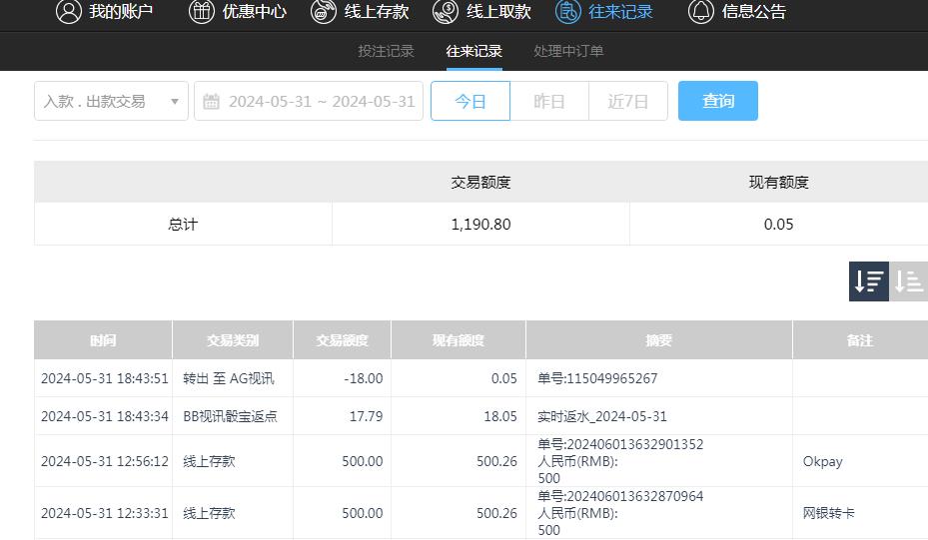
Task: Click date range field 2024-05-31
Action: click(309, 101)
